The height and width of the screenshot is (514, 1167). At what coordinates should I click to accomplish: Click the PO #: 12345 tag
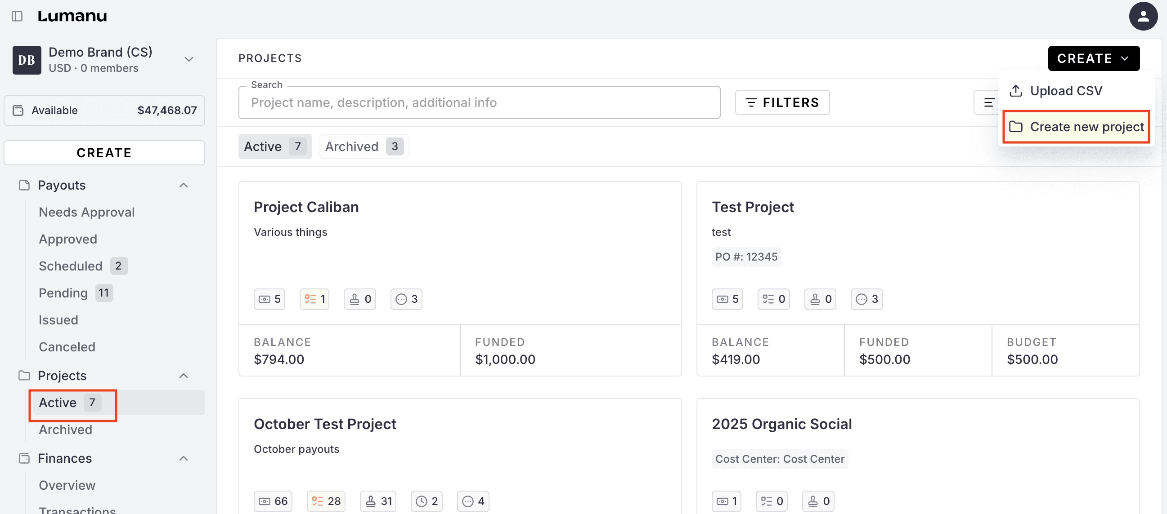pos(746,257)
